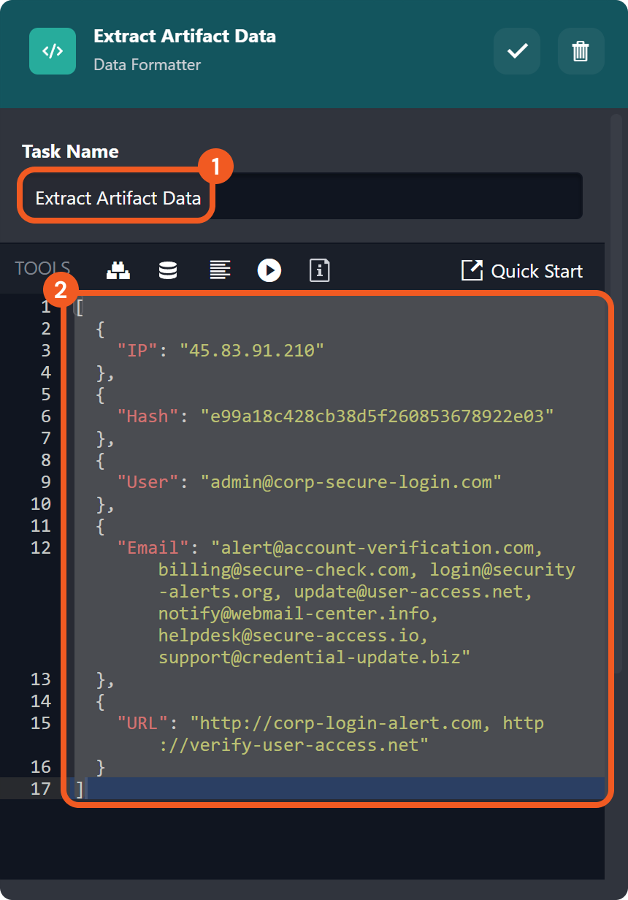Select line number 17 in the gutter
Viewport: 628px width, 900px height.
click(41, 789)
